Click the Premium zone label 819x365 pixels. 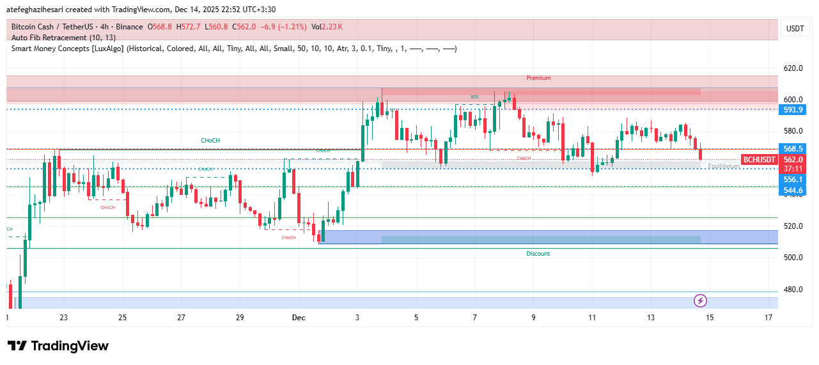pos(538,78)
